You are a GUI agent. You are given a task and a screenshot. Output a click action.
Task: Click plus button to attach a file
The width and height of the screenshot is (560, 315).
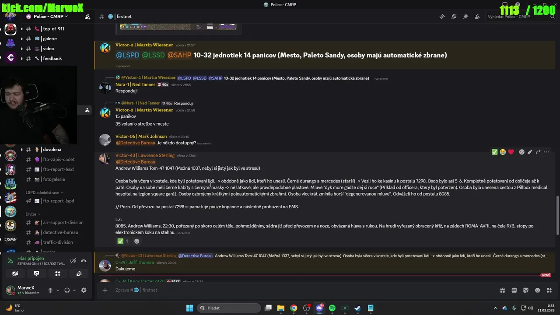click(x=105, y=290)
